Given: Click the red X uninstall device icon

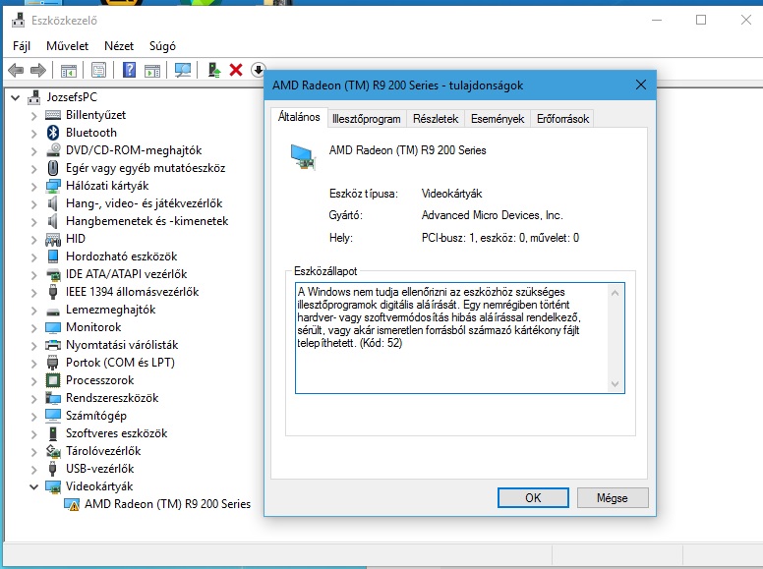Looking at the screenshot, I should (x=236, y=70).
